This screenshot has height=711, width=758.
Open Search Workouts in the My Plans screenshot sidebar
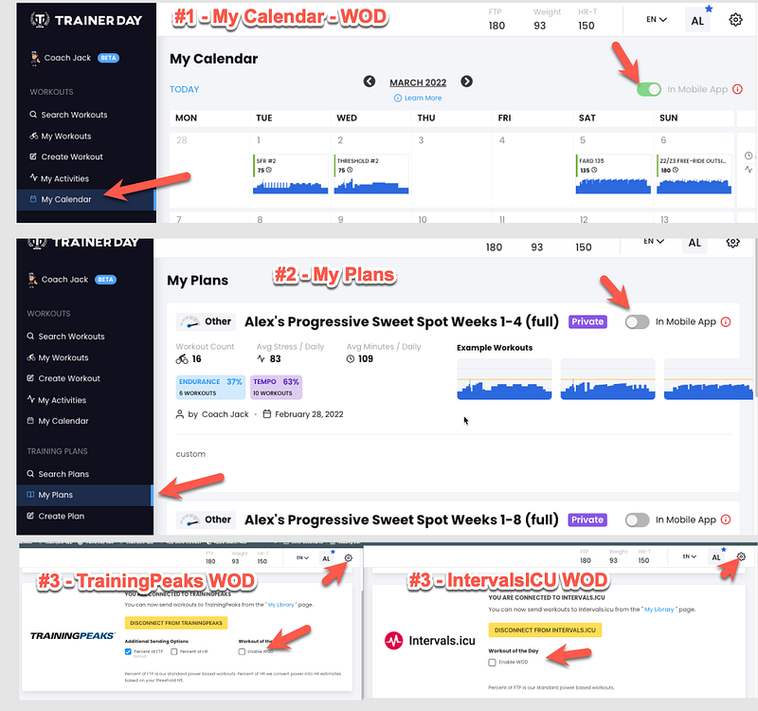tap(65, 337)
